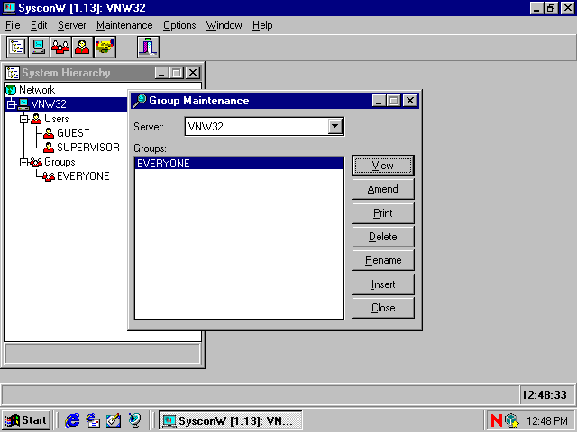Screen dimensions: 577x432
Task: Click the SUPERVISOR user icon
Action: coord(49,148)
